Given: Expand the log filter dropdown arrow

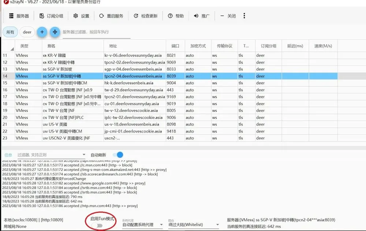Looking at the screenshot, I should 84,155.
